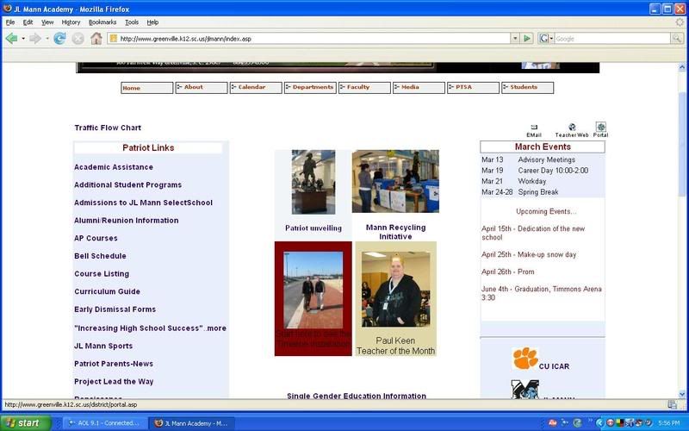Click the orange Clemson tiger paw icon
This screenshot has height=431, width=689.
(x=525, y=358)
